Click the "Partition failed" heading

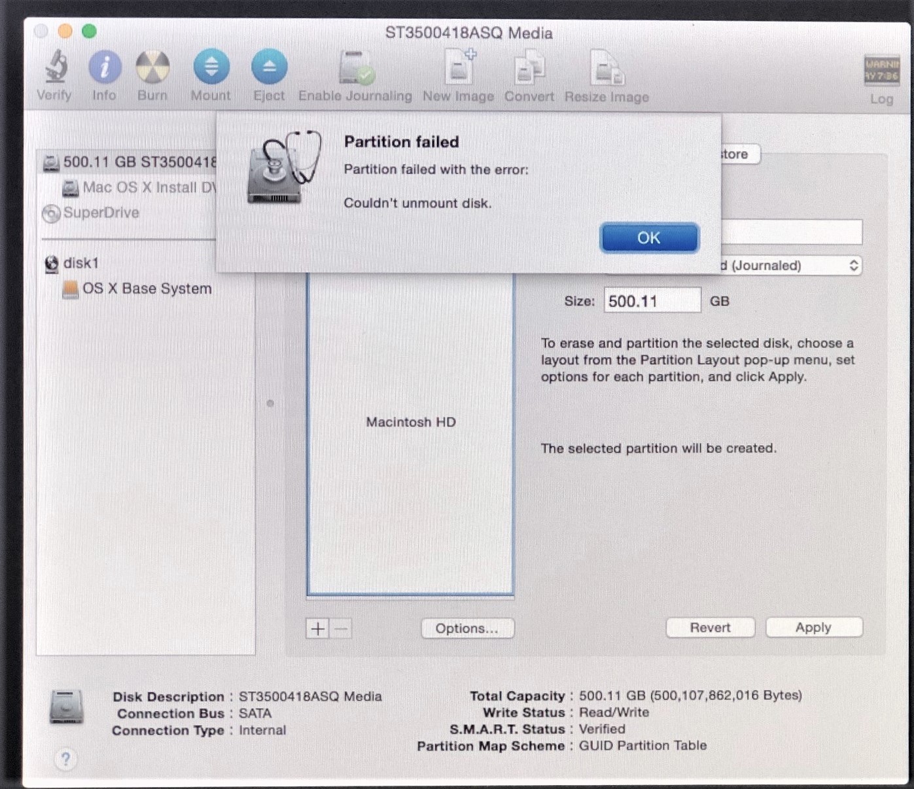[x=402, y=142]
